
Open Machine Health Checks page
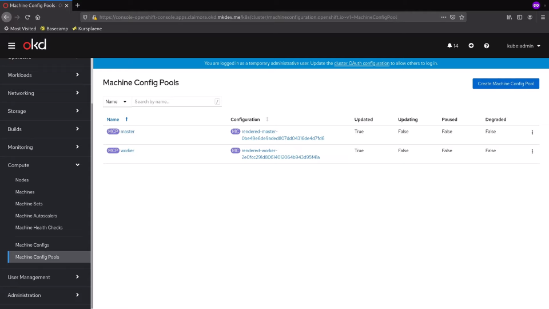(x=39, y=228)
